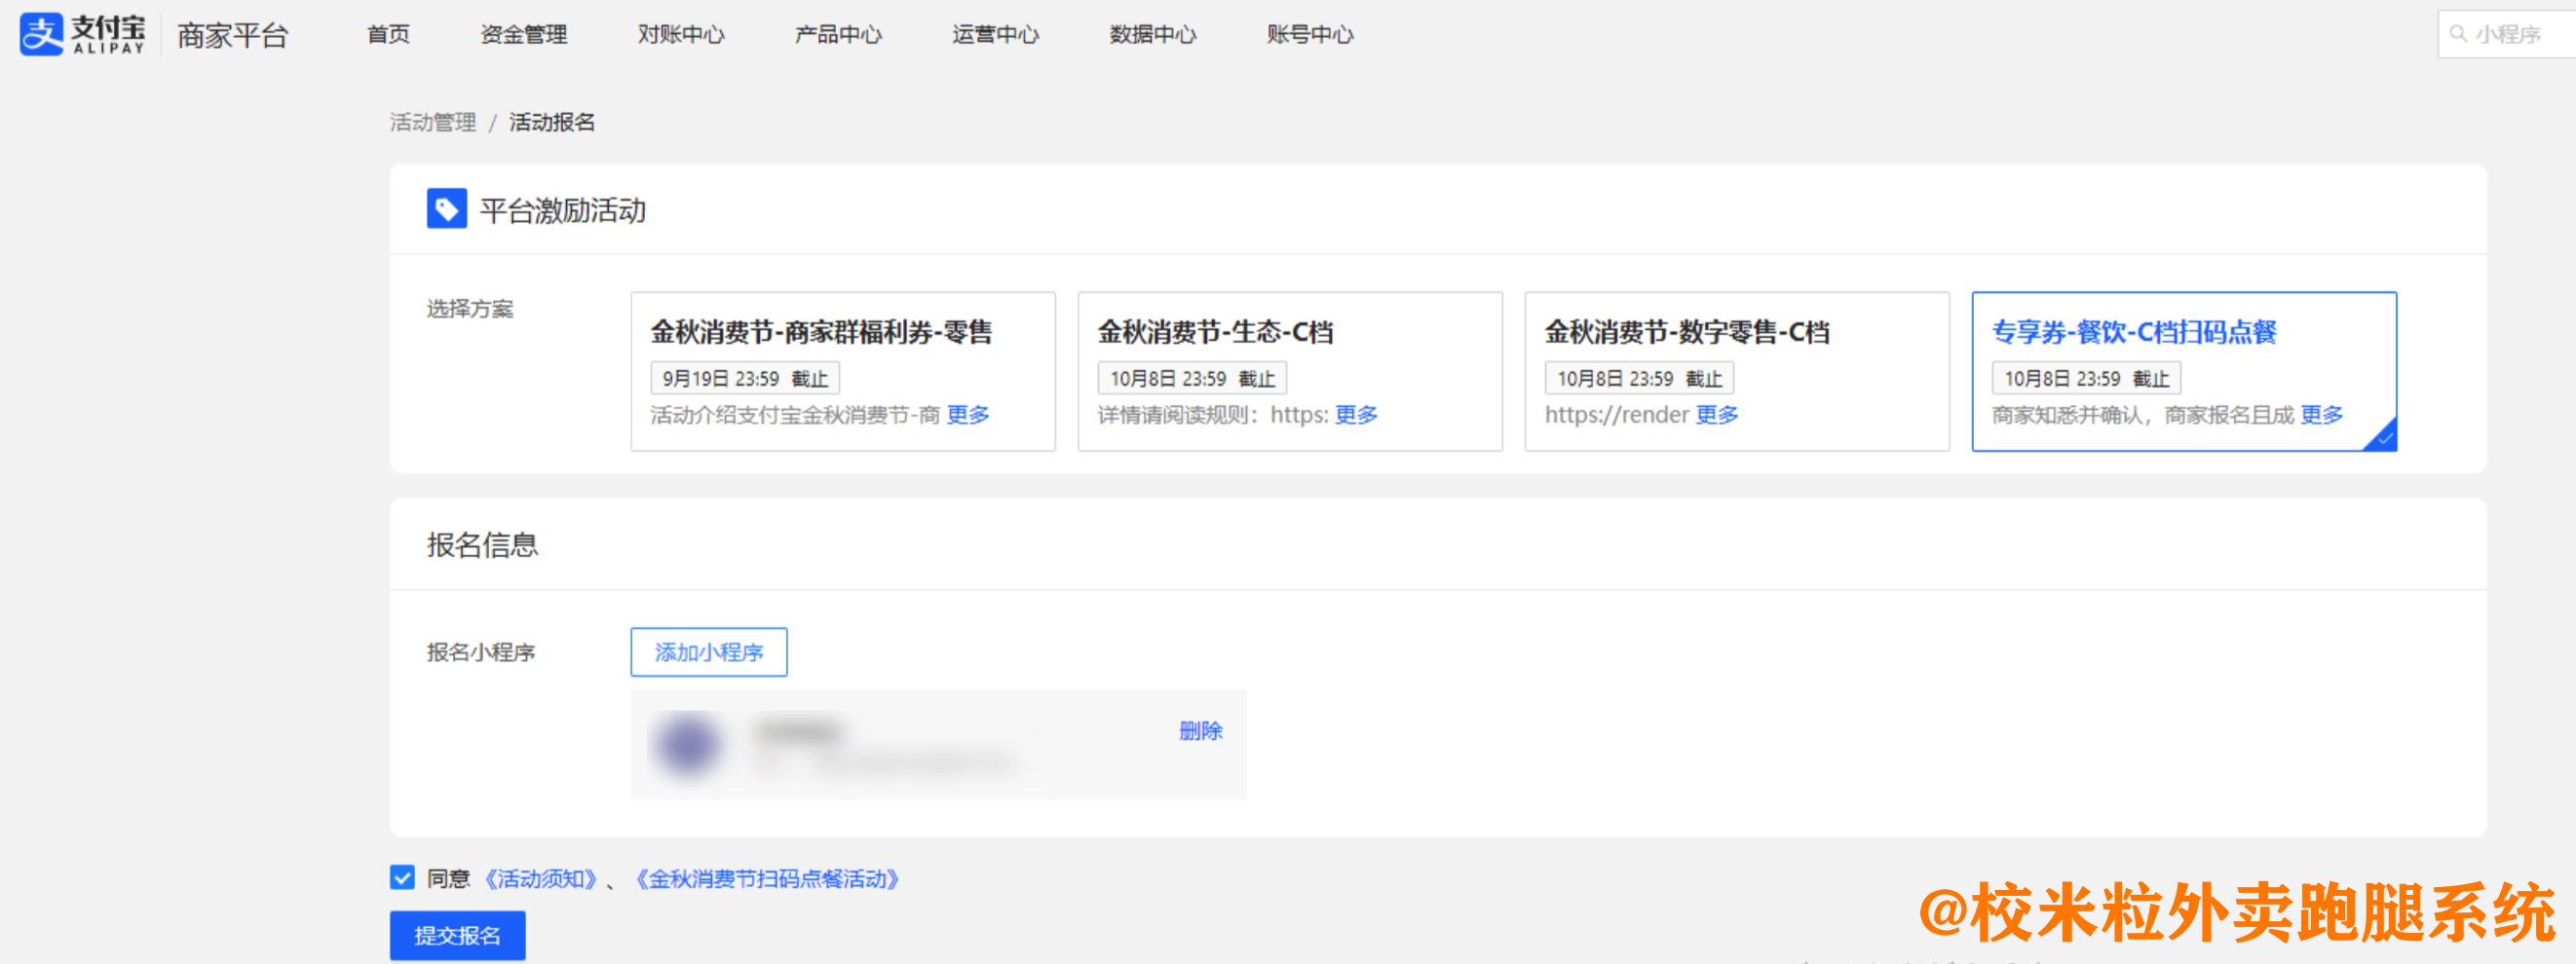Click the blue tag icon beside 平台激励活动
Image resolution: width=2576 pixels, height=964 pixels.
click(447, 208)
